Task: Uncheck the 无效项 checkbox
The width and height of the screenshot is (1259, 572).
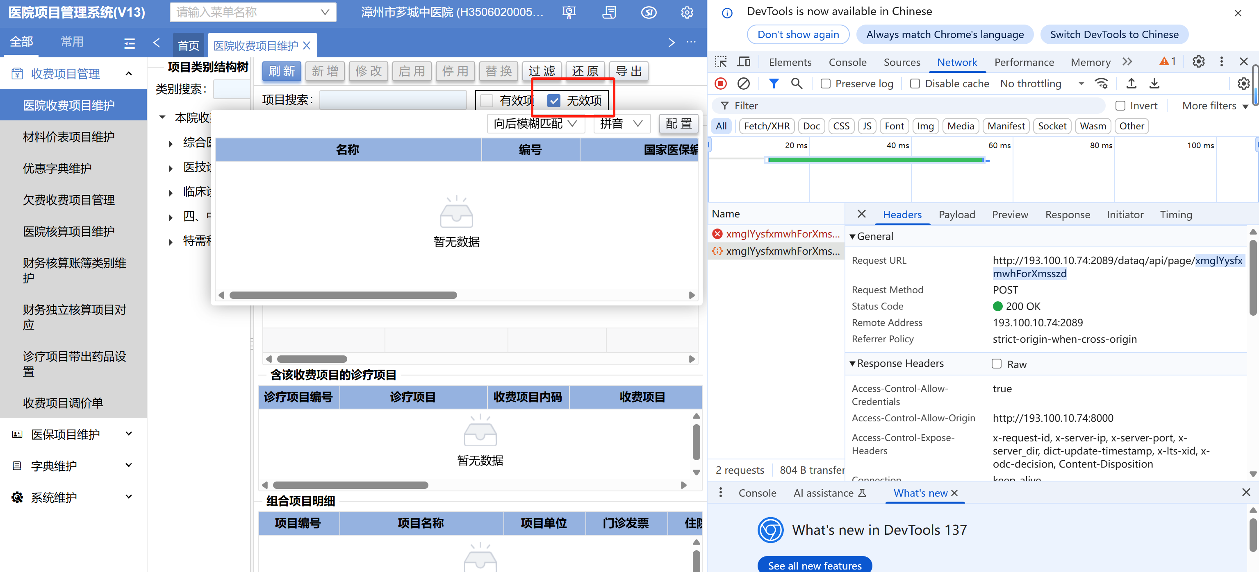Action: pyautogui.click(x=554, y=101)
